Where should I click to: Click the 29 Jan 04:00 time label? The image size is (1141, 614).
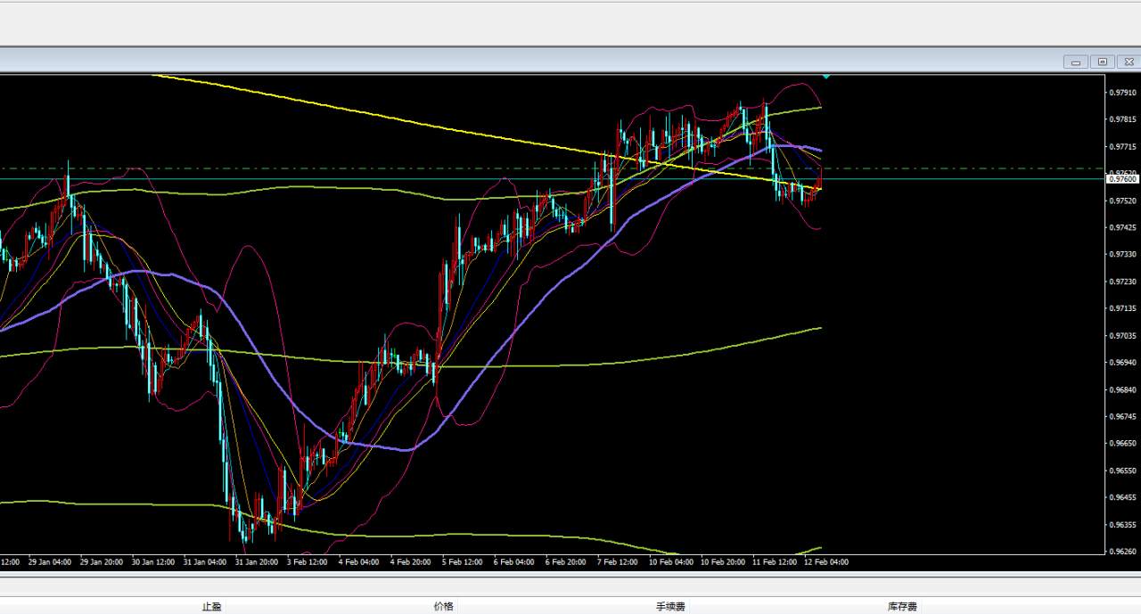pos(50,562)
